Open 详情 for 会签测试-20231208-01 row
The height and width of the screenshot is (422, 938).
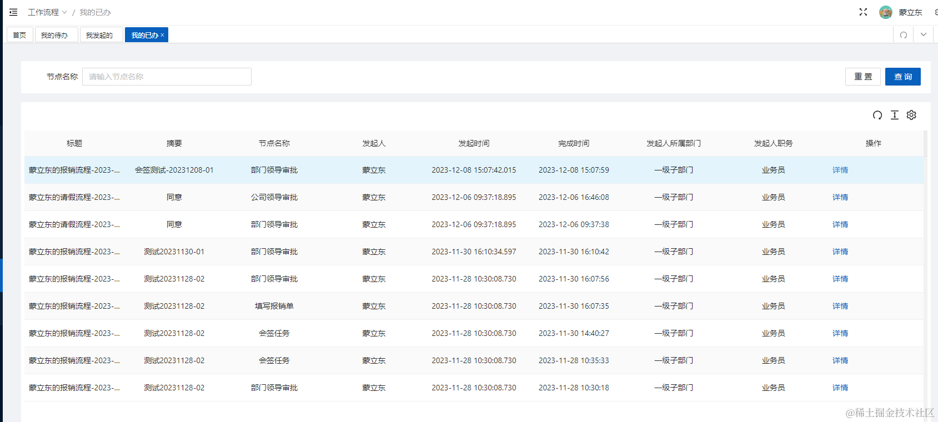point(840,170)
